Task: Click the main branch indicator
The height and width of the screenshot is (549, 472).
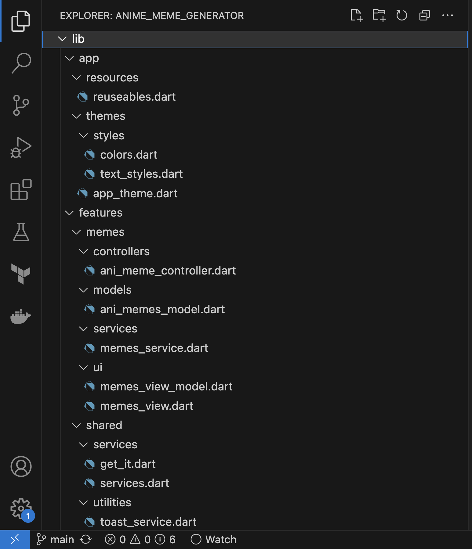Action: click(x=62, y=539)
